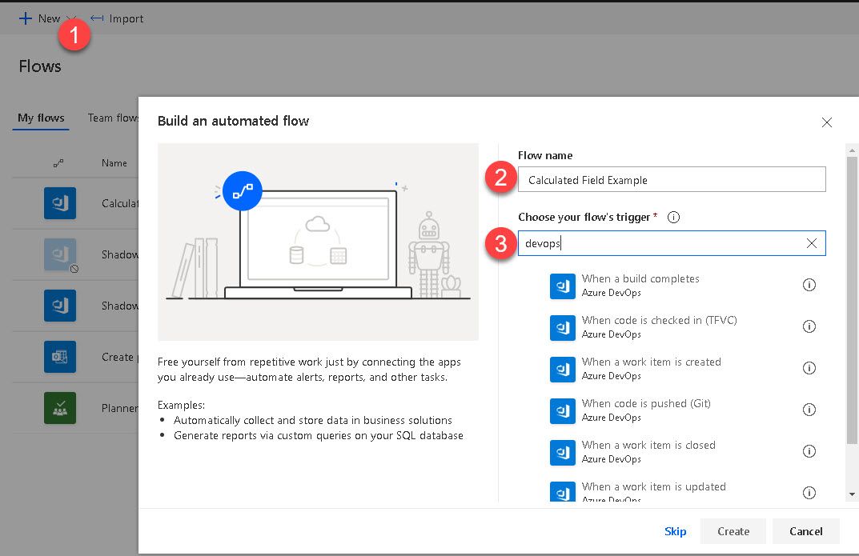The width and height of the screenshot is (859, 556).
Task: Click the Flow name input field
Action: [x=672, y=179]
